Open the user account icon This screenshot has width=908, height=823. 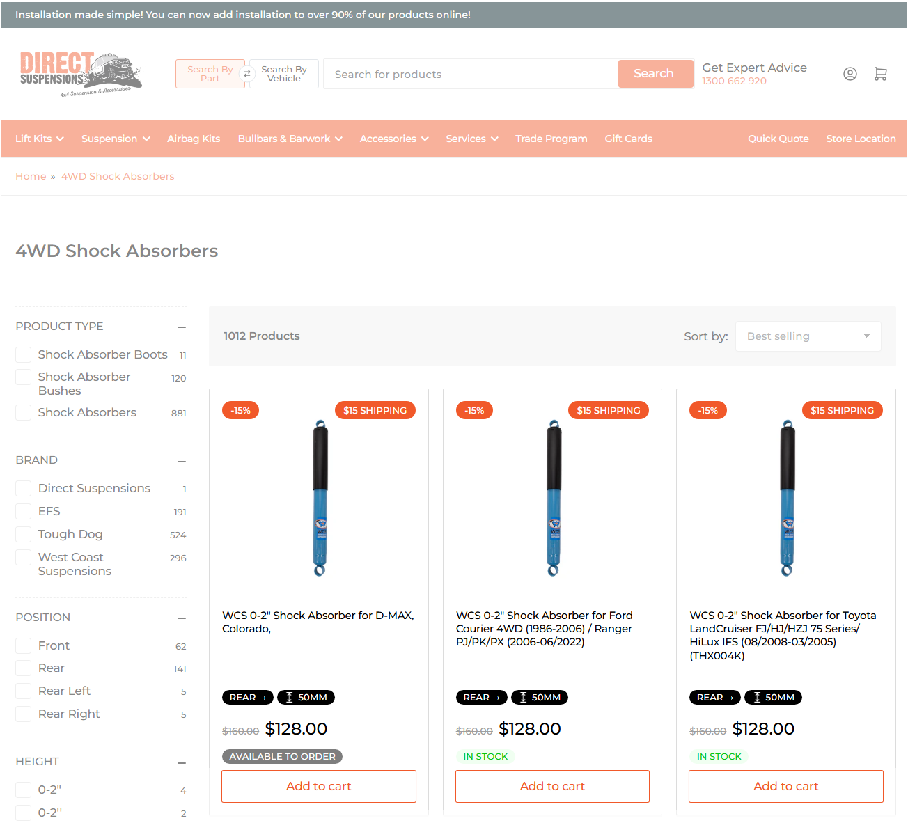850,74
